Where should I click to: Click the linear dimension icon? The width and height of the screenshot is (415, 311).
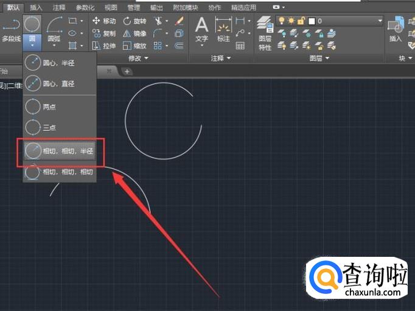[240, 21]
